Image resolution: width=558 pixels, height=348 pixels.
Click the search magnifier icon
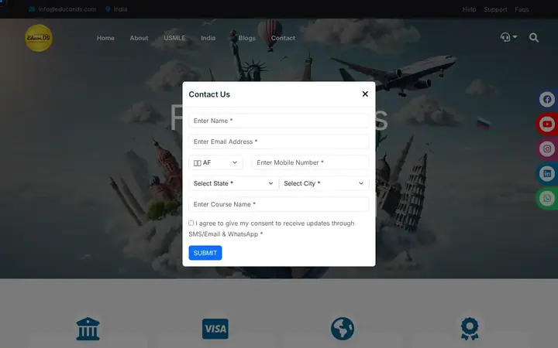[533, 37]
